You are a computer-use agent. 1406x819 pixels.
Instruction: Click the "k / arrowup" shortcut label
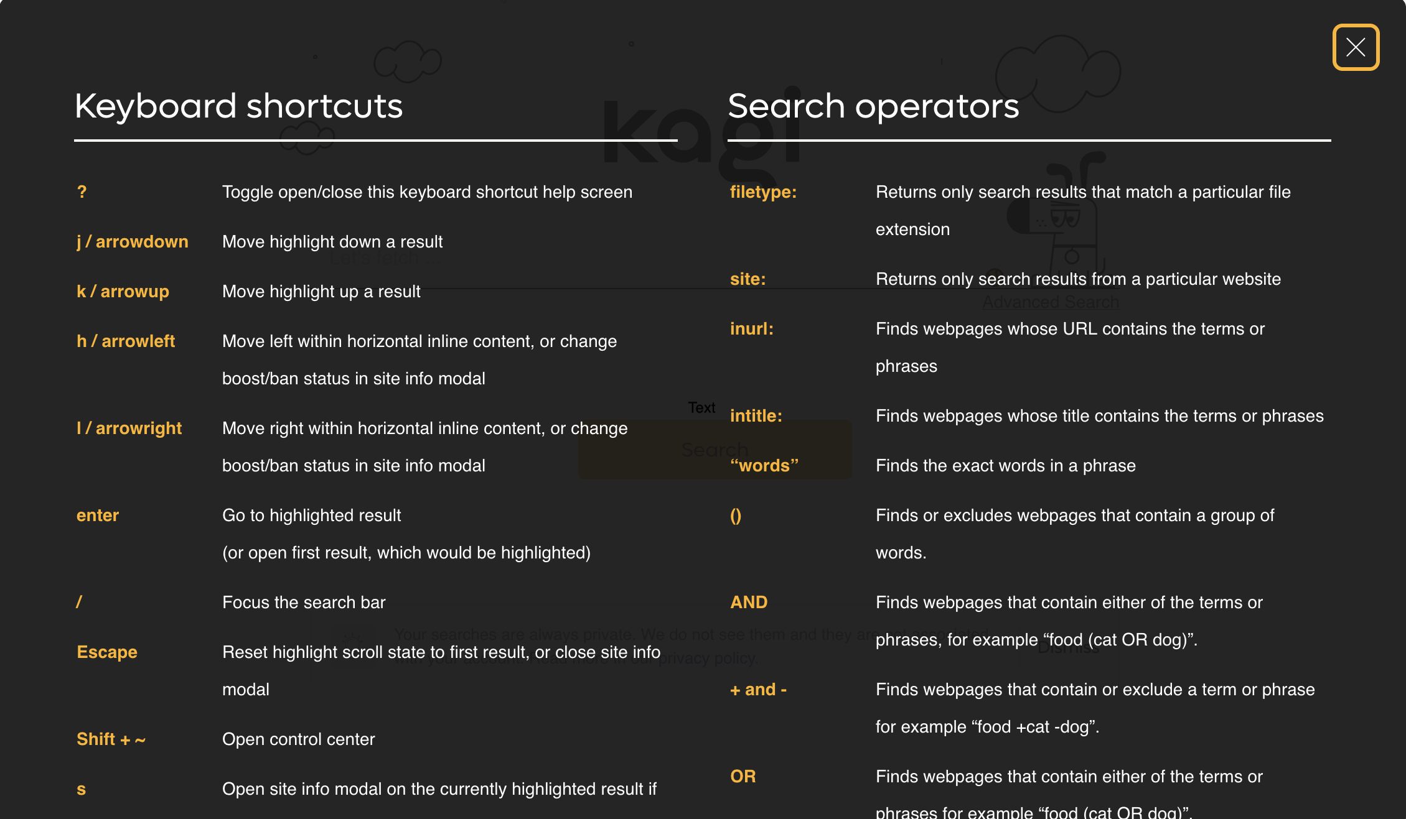coord(123,291)
